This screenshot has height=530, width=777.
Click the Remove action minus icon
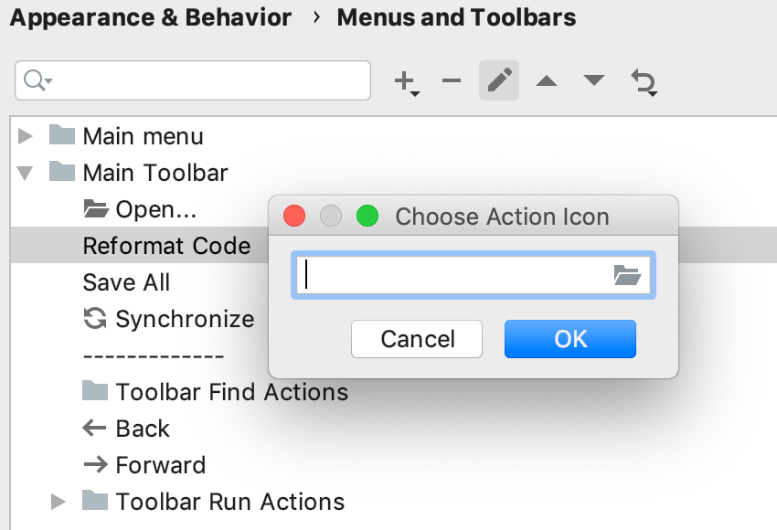point(451,80)
